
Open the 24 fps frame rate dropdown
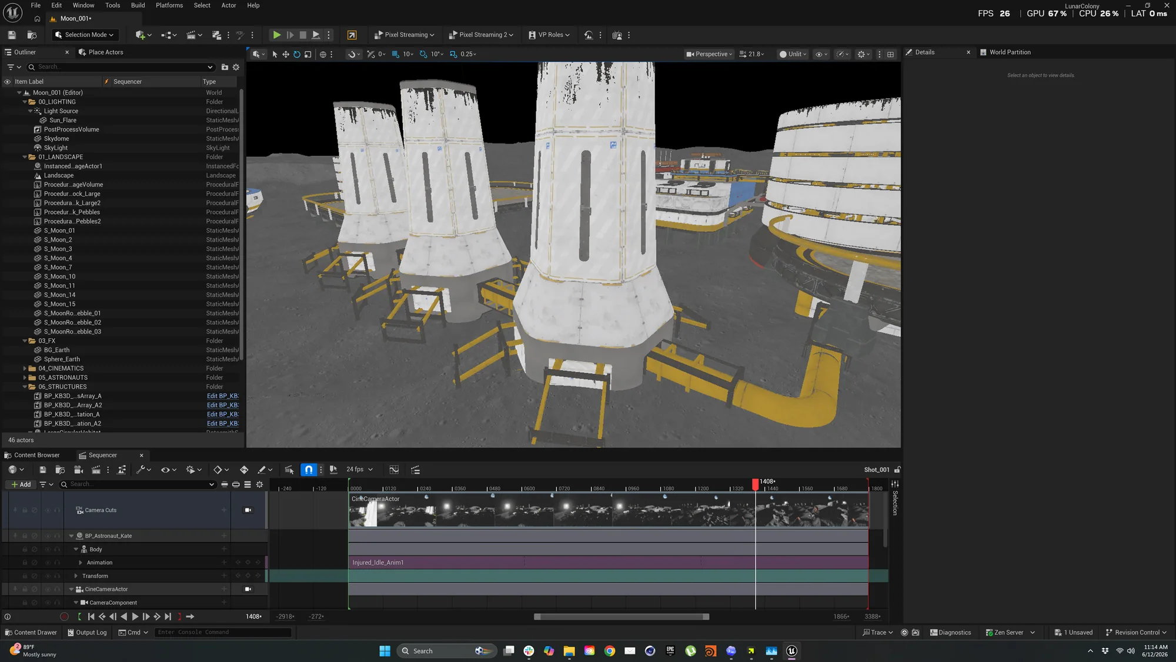pyautogui.click(x=360, y=470)
